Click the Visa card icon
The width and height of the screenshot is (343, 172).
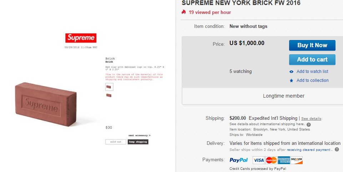tap(258, 160)
